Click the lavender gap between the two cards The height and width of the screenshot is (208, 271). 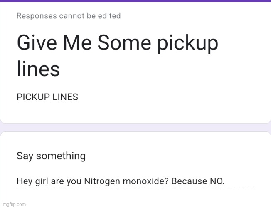[x=135, y=127]
